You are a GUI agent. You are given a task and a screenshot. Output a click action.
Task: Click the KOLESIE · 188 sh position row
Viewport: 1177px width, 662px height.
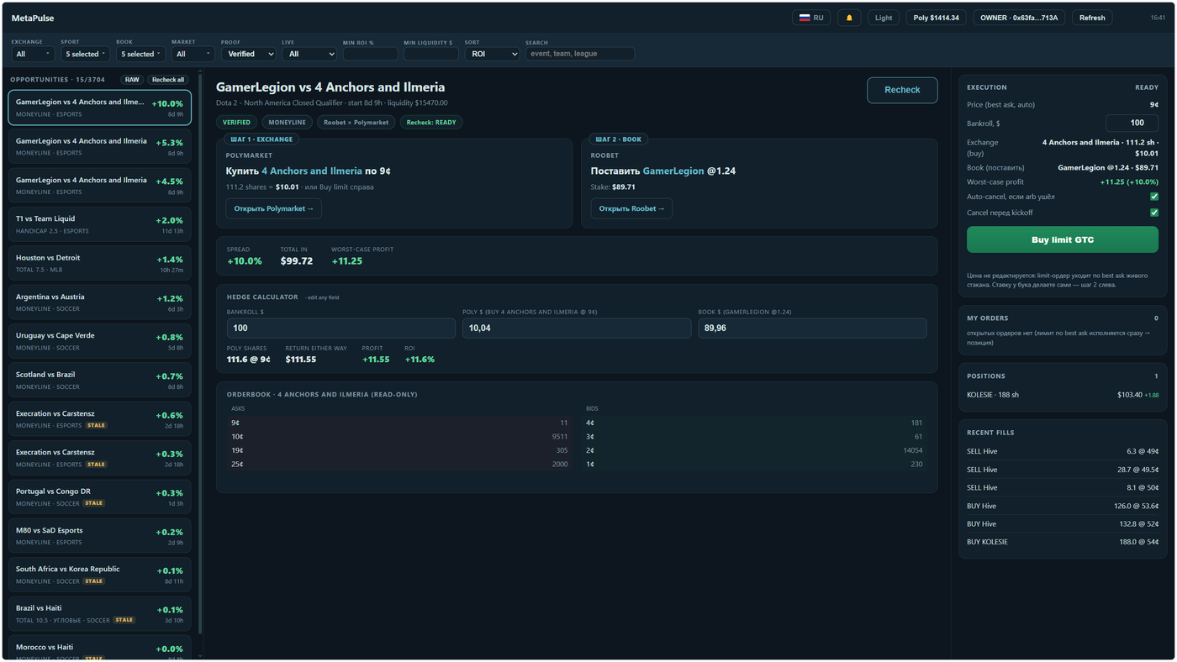(x=1063, y=395)
